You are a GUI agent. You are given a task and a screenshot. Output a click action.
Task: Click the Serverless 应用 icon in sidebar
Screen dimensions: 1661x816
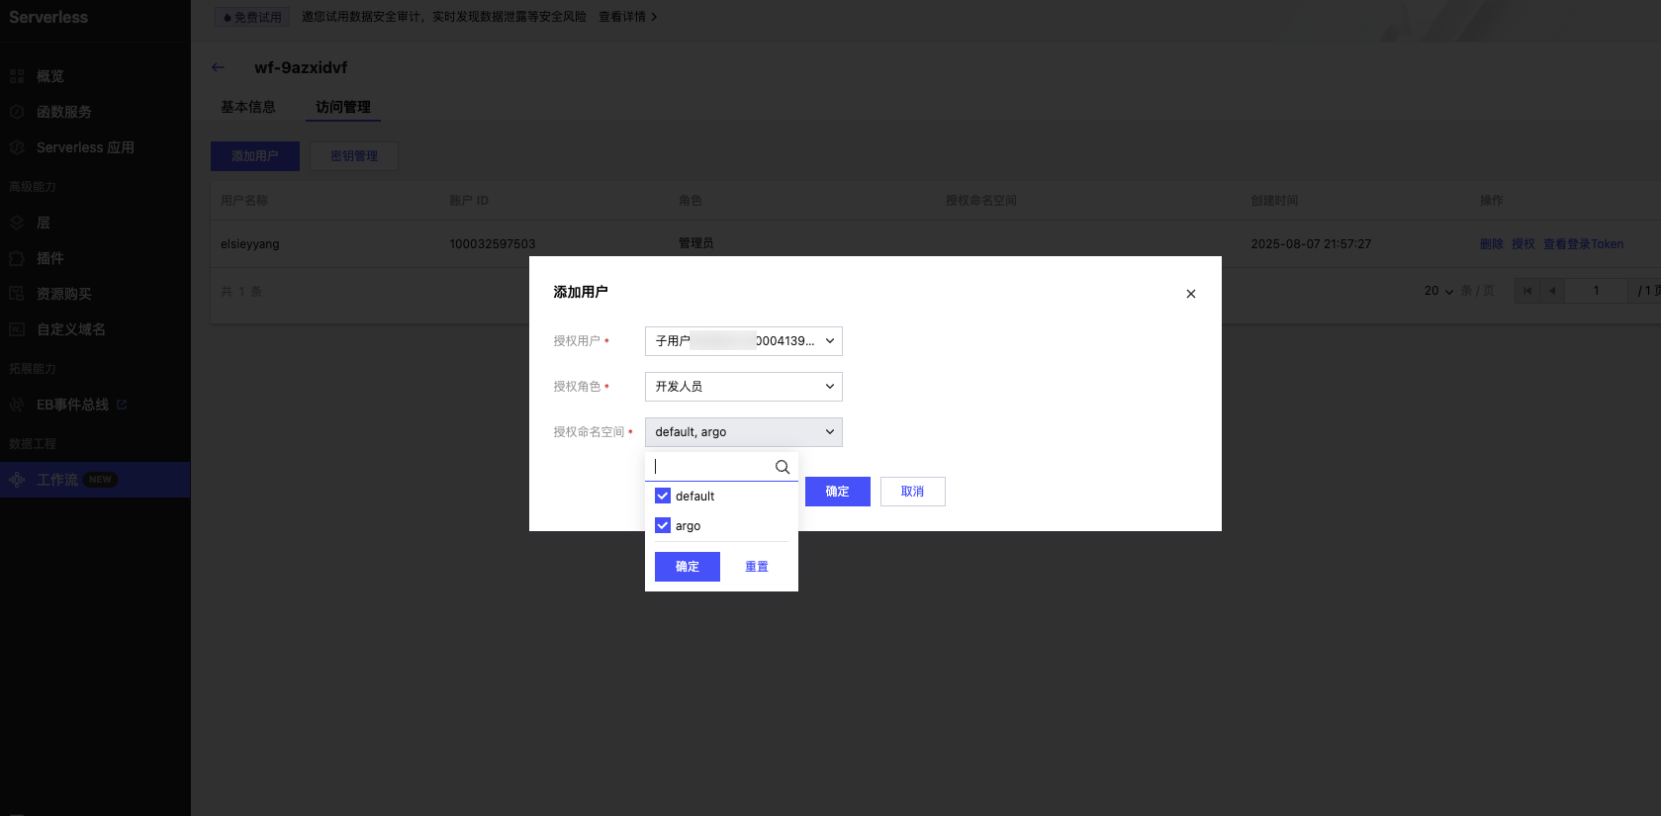17,147
